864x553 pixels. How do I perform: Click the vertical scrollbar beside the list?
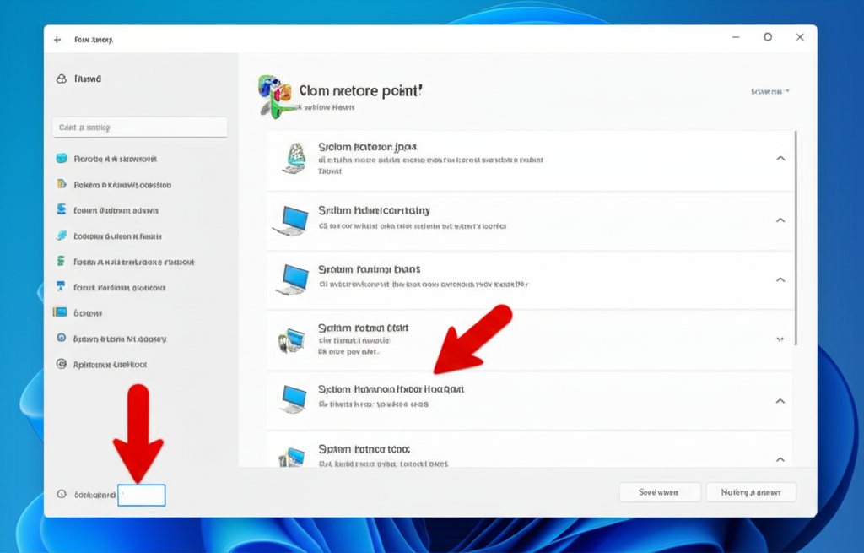(x=797, y=236)
